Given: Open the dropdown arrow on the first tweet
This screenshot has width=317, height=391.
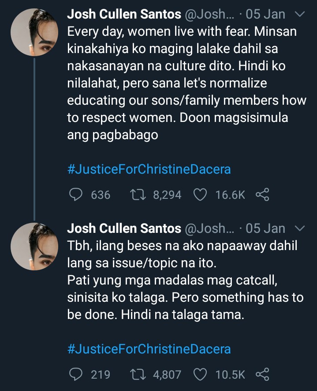Looking at the screenshot, I should (299, 15).
